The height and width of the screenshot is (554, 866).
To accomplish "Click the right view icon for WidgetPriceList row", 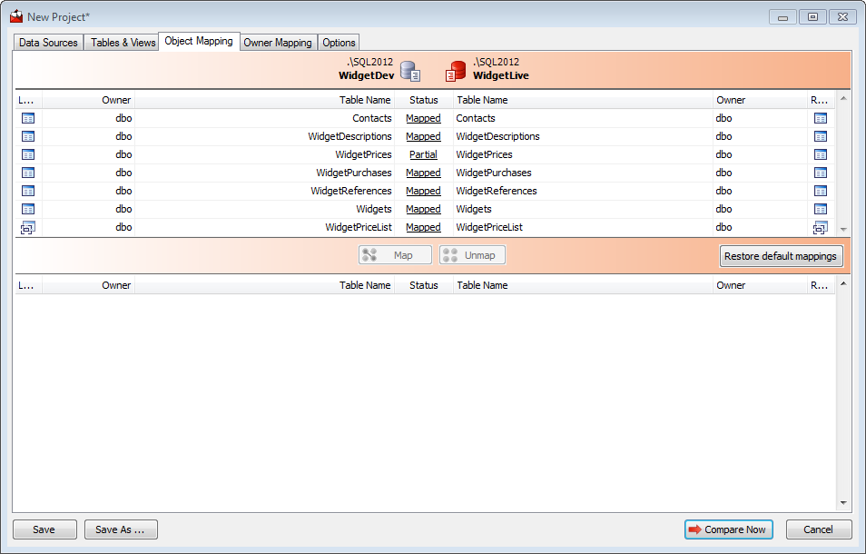I will pyautogui.click(x=820, y=228).
